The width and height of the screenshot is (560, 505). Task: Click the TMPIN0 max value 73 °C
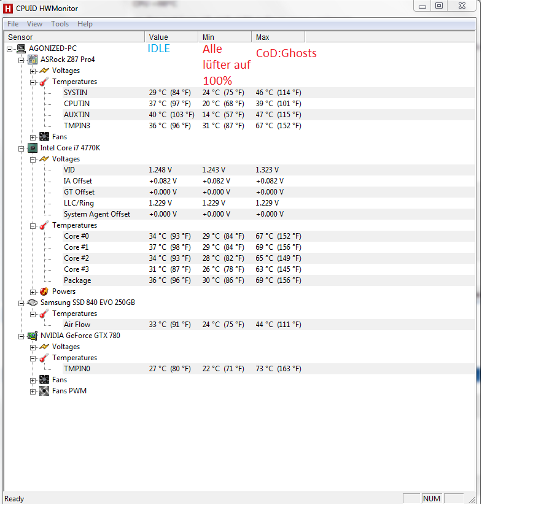pos(279,369)
